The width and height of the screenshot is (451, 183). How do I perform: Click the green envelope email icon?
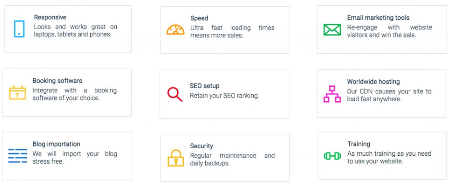332,29
